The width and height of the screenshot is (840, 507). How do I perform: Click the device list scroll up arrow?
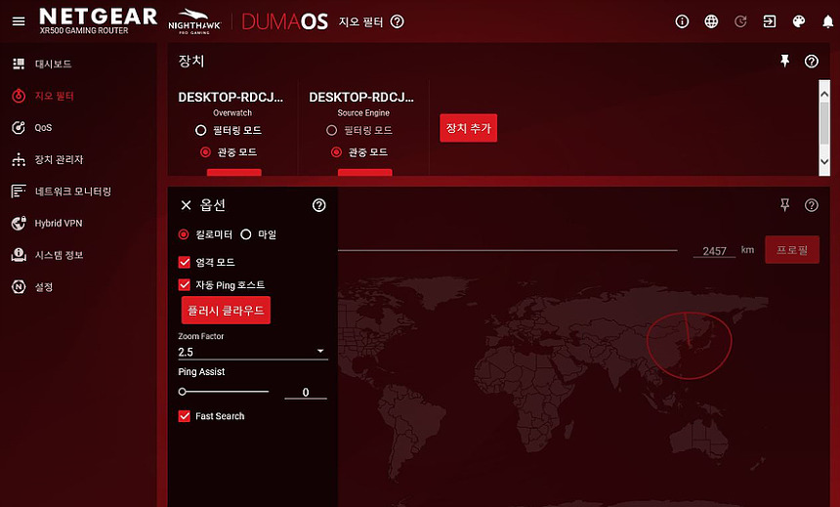click(824, 94)
